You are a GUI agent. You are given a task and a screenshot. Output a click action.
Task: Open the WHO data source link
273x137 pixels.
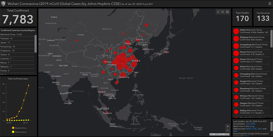pos(249,129)
